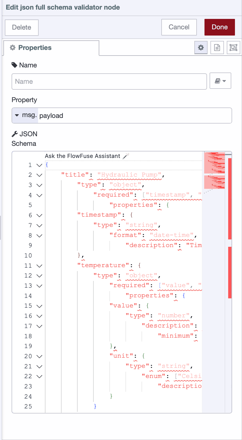Open the msg. property type selector

coord(25,115)
